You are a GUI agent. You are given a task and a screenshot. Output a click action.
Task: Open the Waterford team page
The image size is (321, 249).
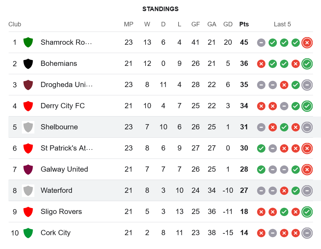click(x=56, y=190)
